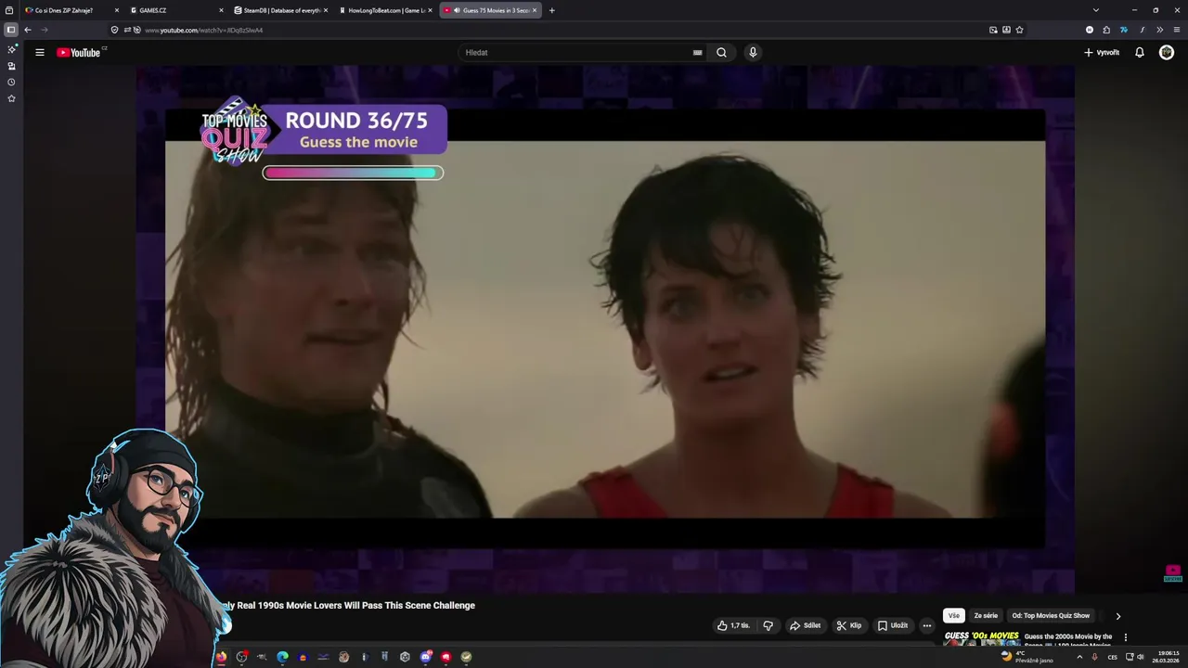1188x668 pixels.
Task: Mute the playing tab via speaker icon
Action: pos(457,10)
